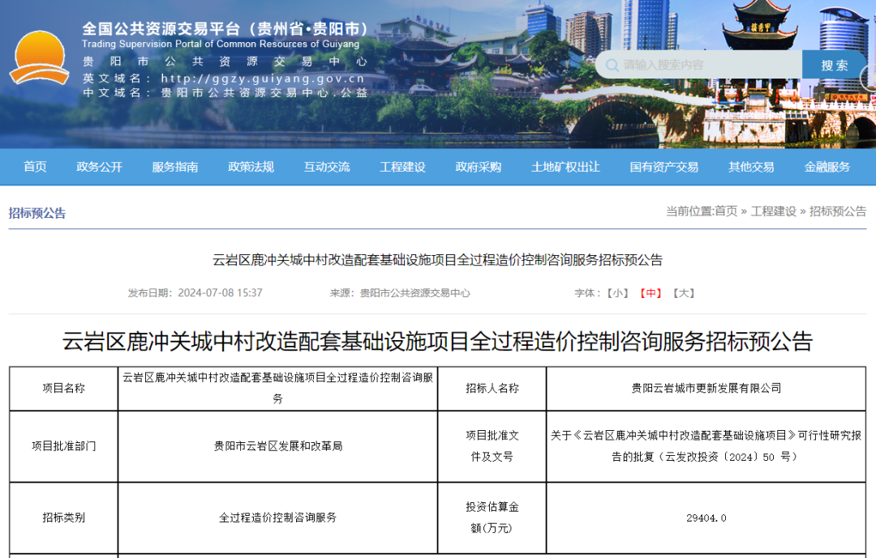Viewport: 876px width, 558px height.
Task: Open the 互动交流 menu item
Action: 327,167
